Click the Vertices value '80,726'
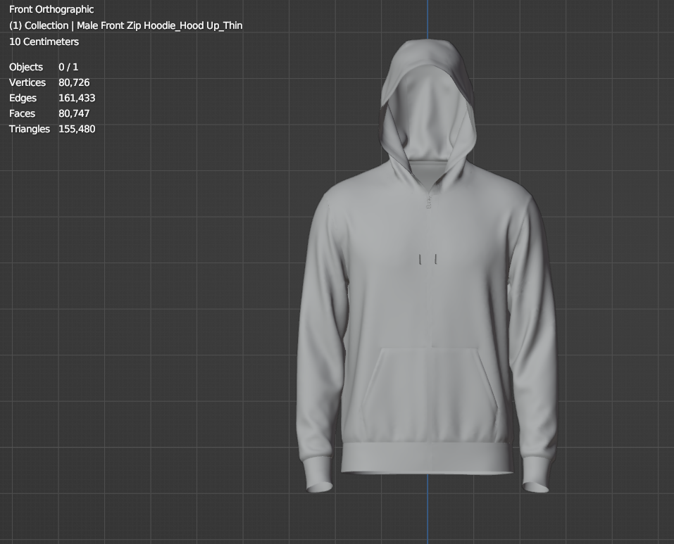The image size is (674, 544). 74,82
